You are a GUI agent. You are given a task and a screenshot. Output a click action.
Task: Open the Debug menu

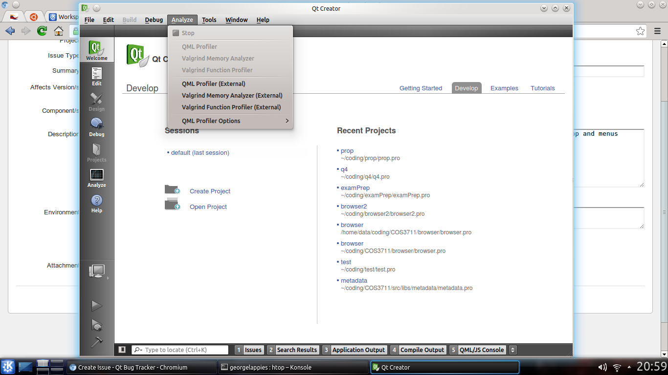click(154, 20)
